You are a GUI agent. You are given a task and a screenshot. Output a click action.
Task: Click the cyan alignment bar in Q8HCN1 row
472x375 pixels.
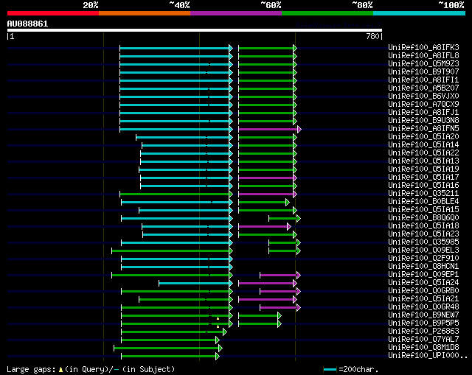click(177, 267)
